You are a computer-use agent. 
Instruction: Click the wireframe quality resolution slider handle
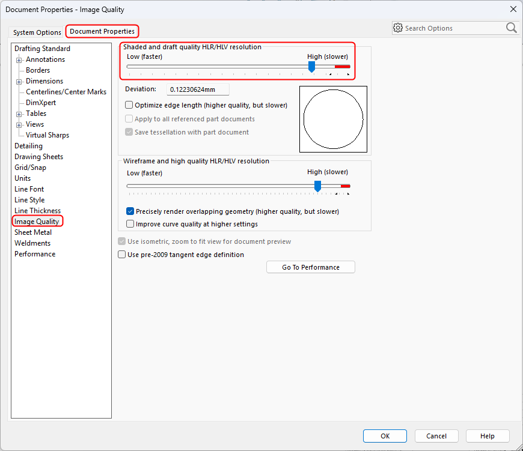(317, 186)
